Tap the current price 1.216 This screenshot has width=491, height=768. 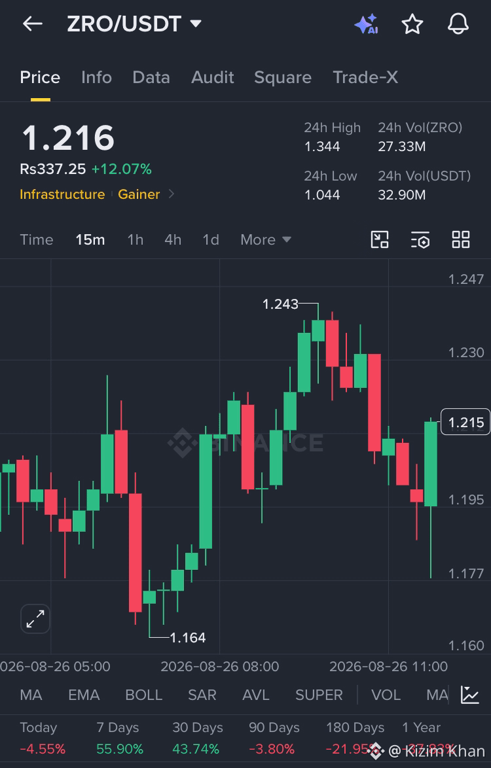[x=68, y=137]
